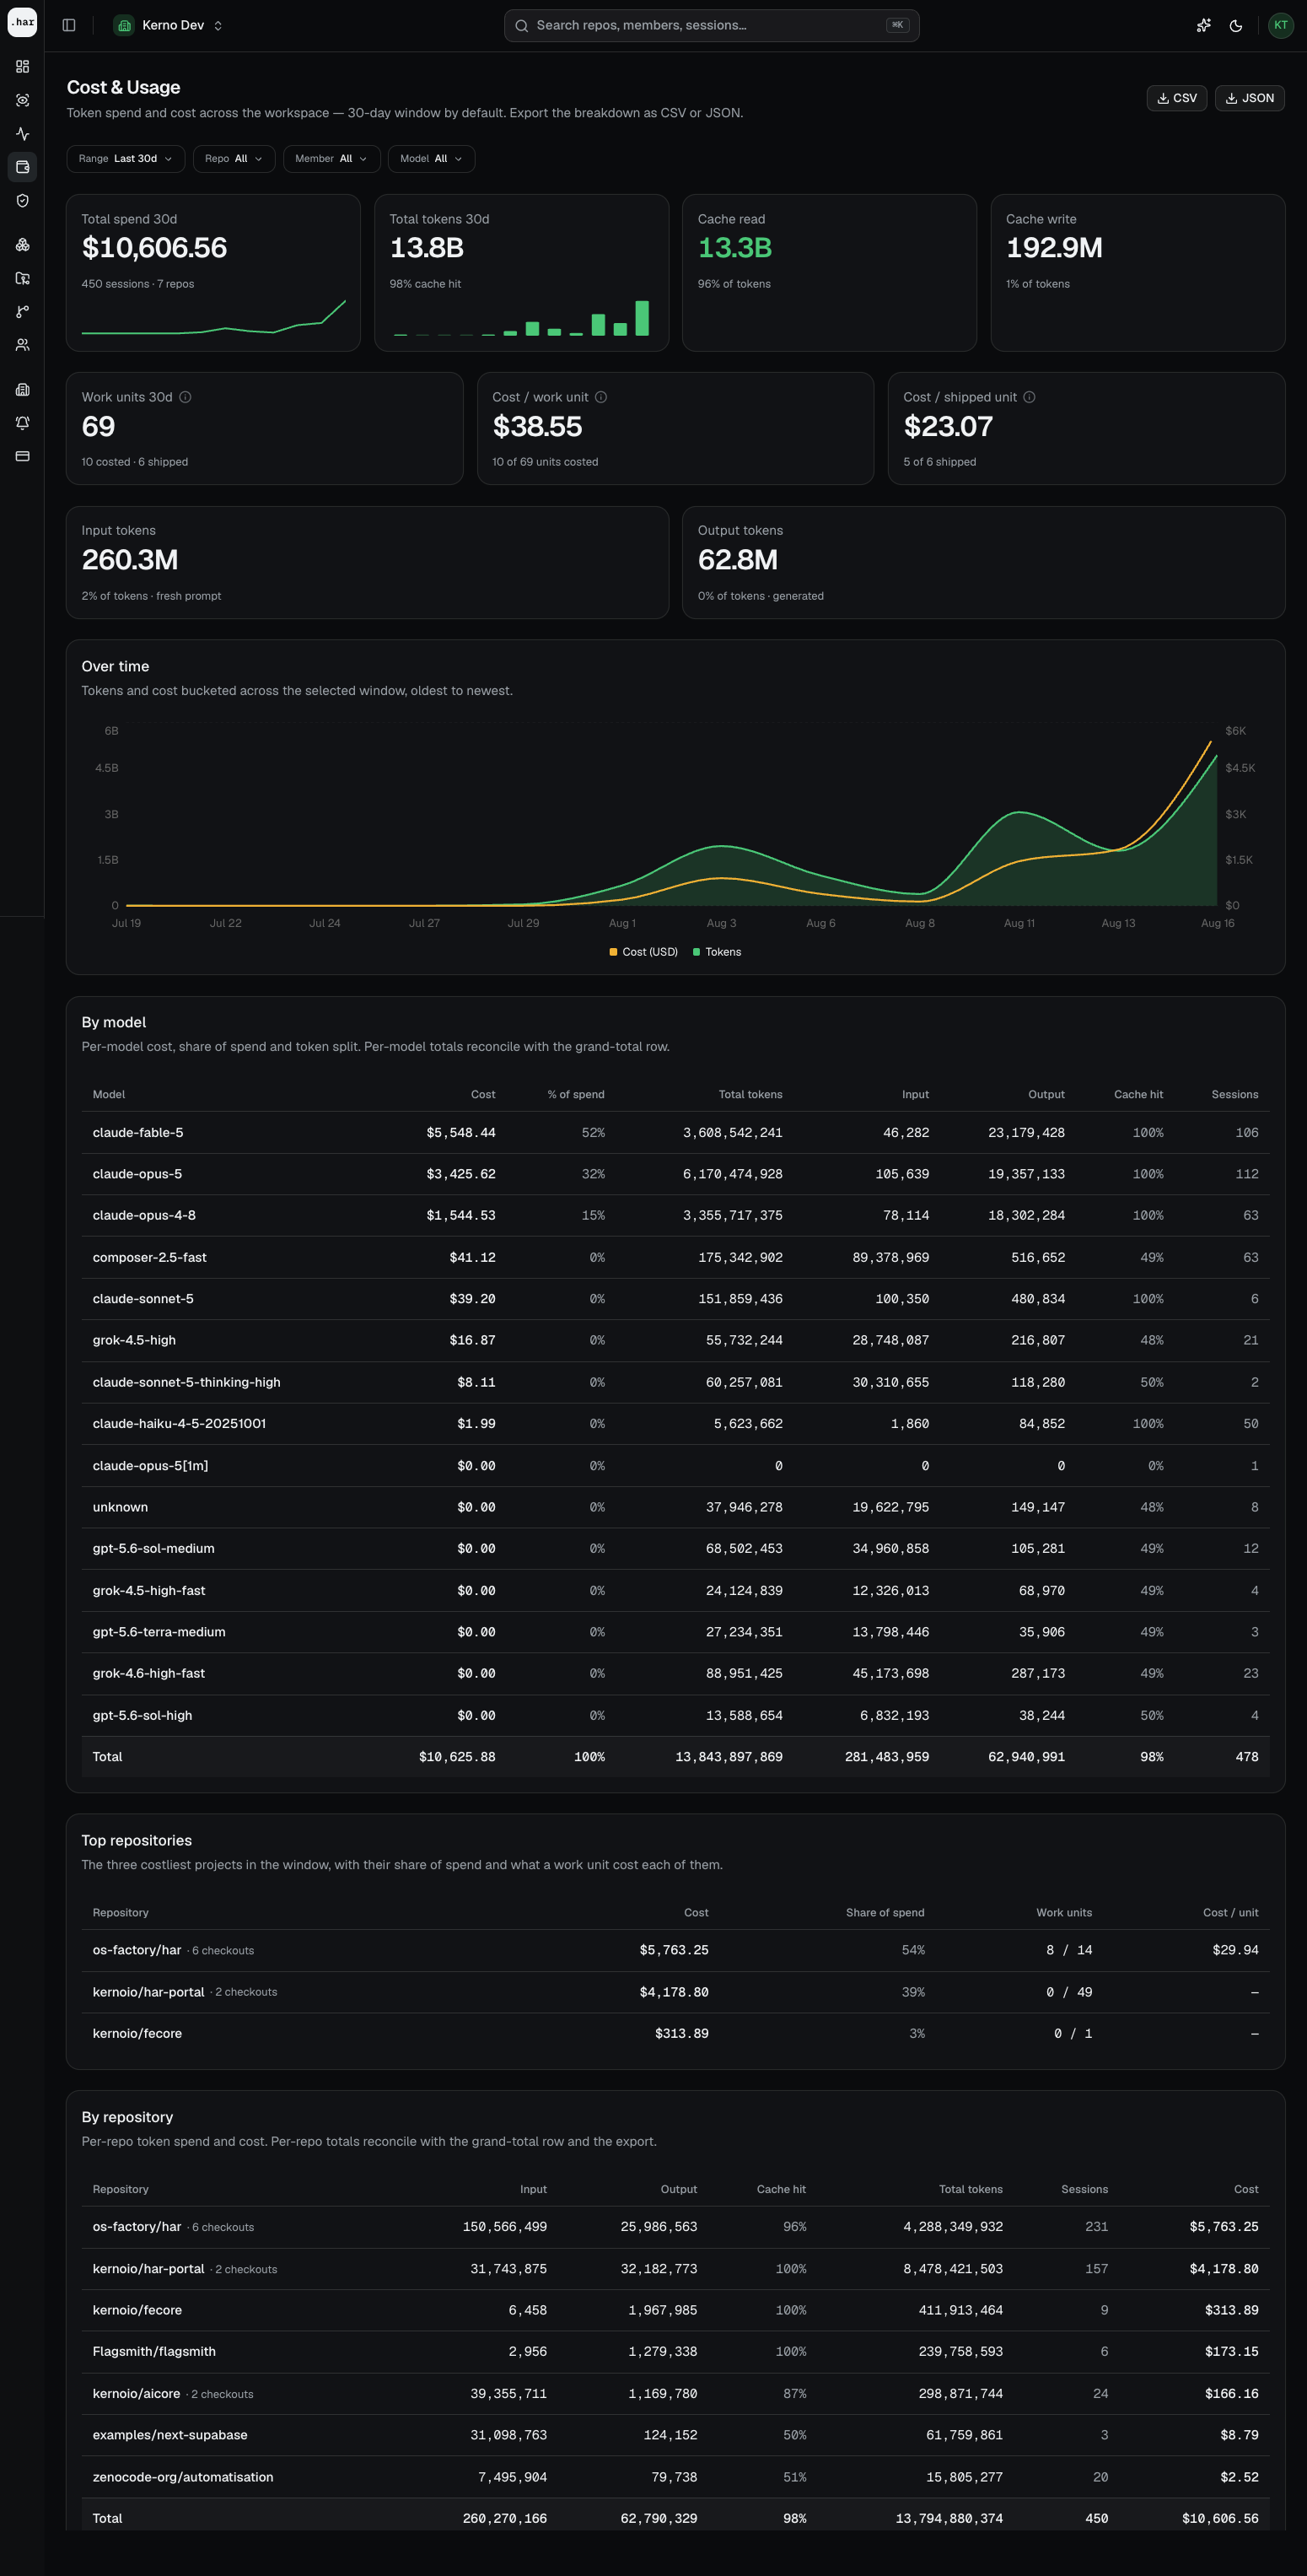Open the shield check icon in sidebar
The width and height of the screenshot is (1307, 2576).
pos(22,200)
